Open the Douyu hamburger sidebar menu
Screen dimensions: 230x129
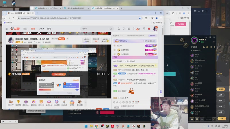(7, 29)
